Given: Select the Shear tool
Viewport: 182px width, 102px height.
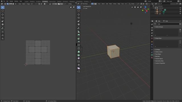Looking at the screenshot, I should click(x=78, y=68).
